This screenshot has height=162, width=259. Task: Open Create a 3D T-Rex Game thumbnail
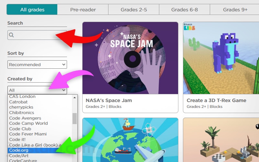[221, 58]
